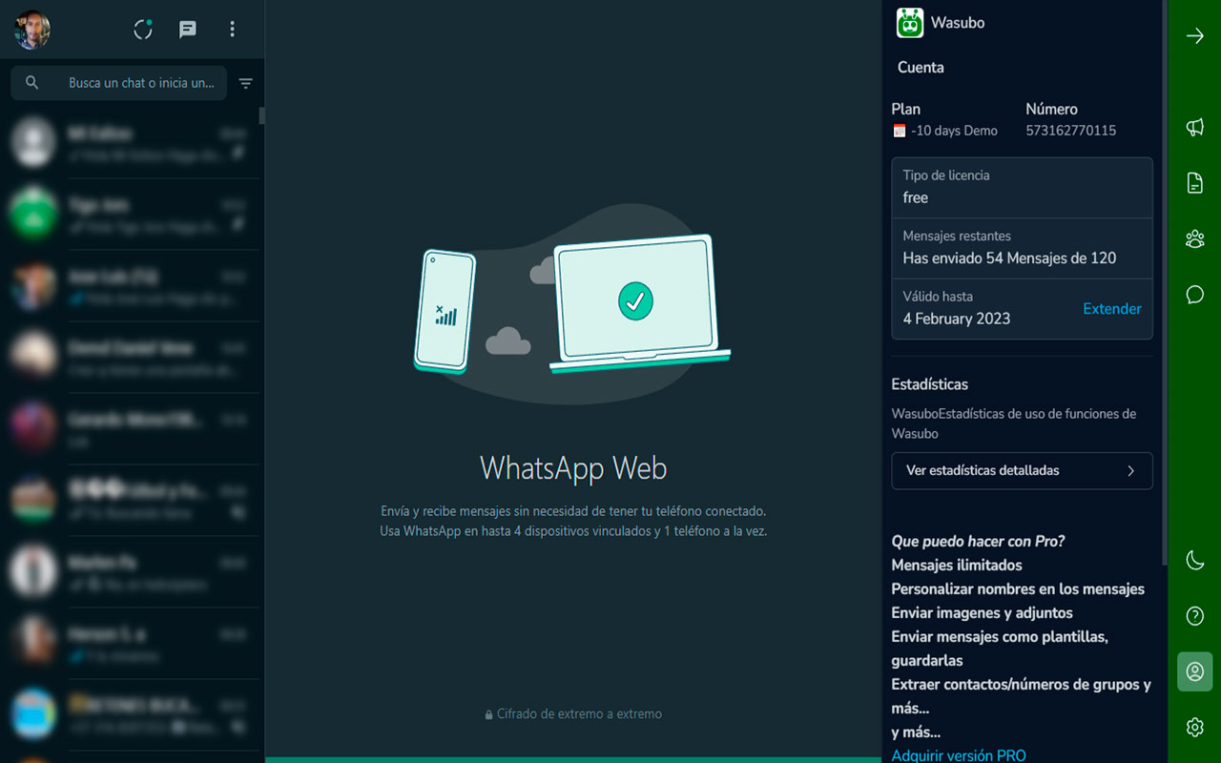Click the 'Wasubo' panel title
Image resolution: width=1221 pixels, height=763 pixels.
pyautogui.click(x=958, y=23)
